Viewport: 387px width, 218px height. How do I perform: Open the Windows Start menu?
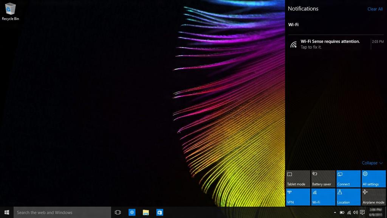(x=7, y=212)
